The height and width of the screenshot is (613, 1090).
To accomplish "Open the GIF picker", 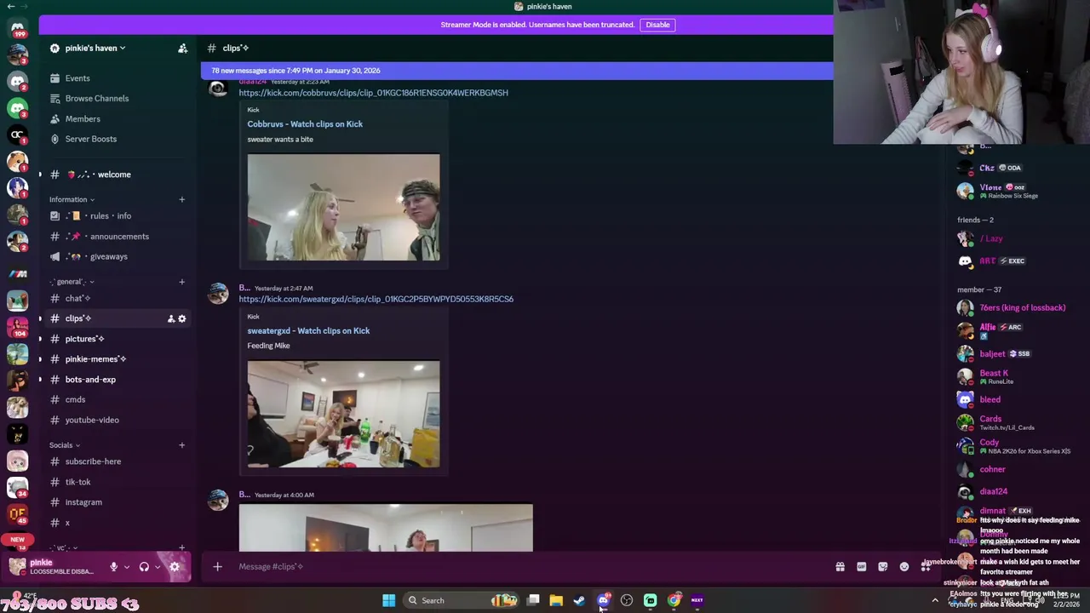I will click(861, 567).
